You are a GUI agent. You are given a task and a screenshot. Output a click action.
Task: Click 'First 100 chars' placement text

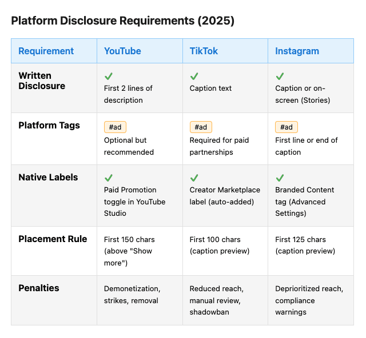[215, 240]
